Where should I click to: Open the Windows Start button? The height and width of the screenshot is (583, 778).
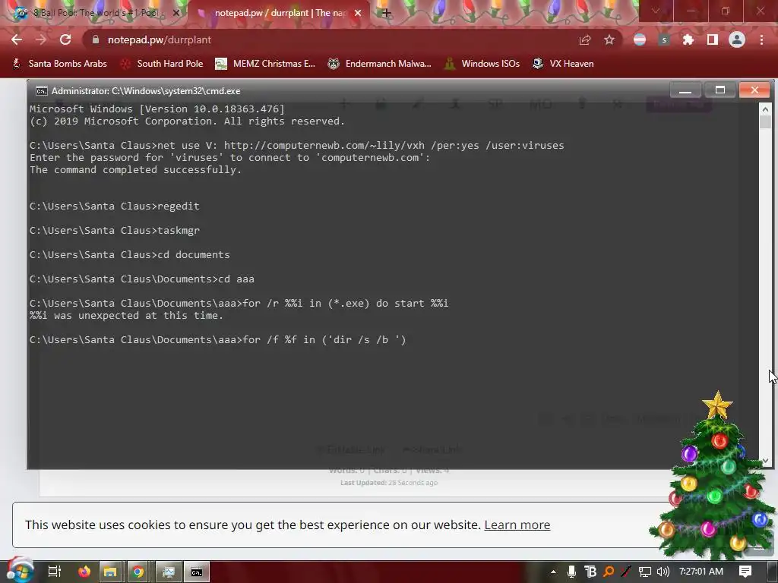(20, 571)
